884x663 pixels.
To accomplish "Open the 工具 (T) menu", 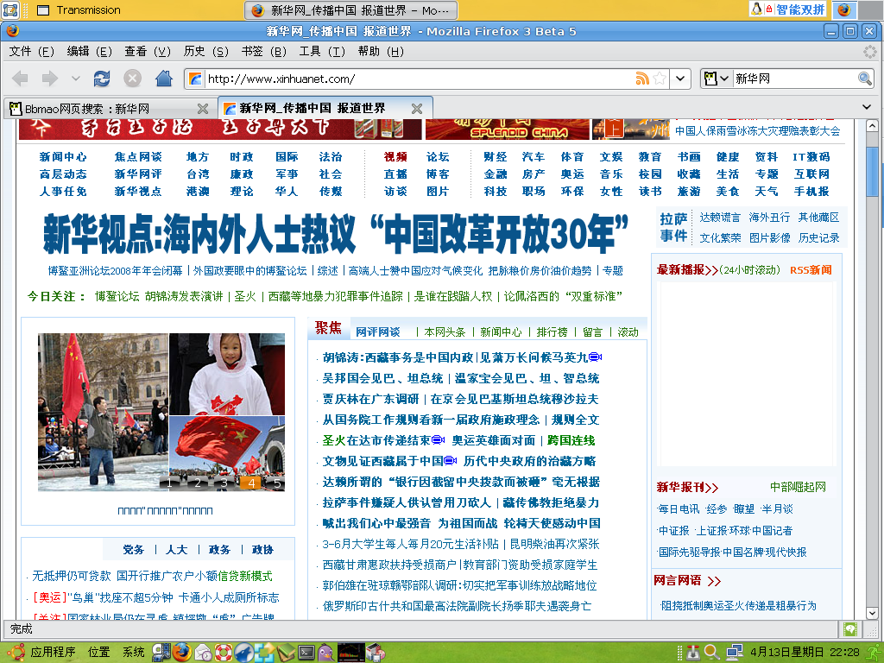I will [322, 51].
